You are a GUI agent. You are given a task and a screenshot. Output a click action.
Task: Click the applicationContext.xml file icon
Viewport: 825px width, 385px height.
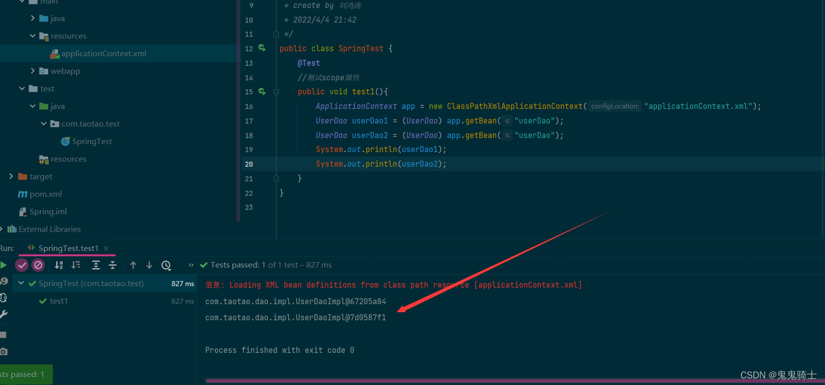coord(55,54)
